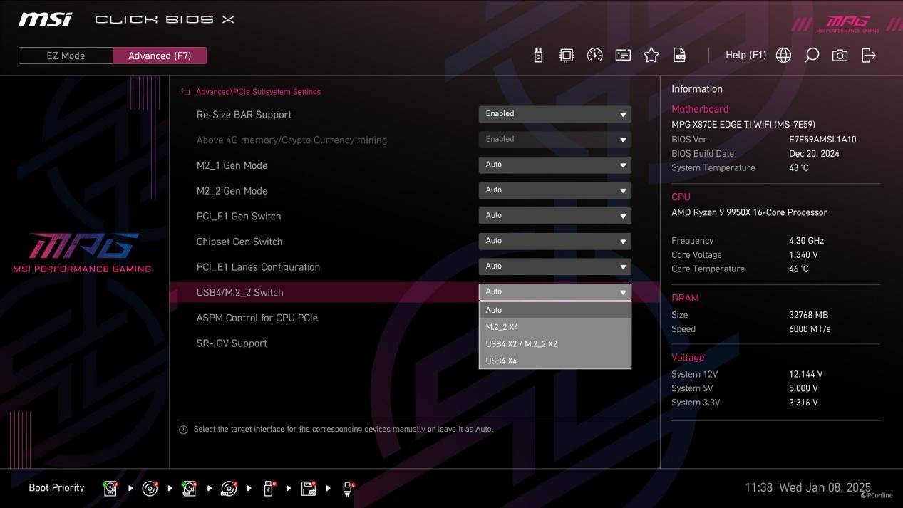Open the M-Flash USB update icon

pos(538,56)
